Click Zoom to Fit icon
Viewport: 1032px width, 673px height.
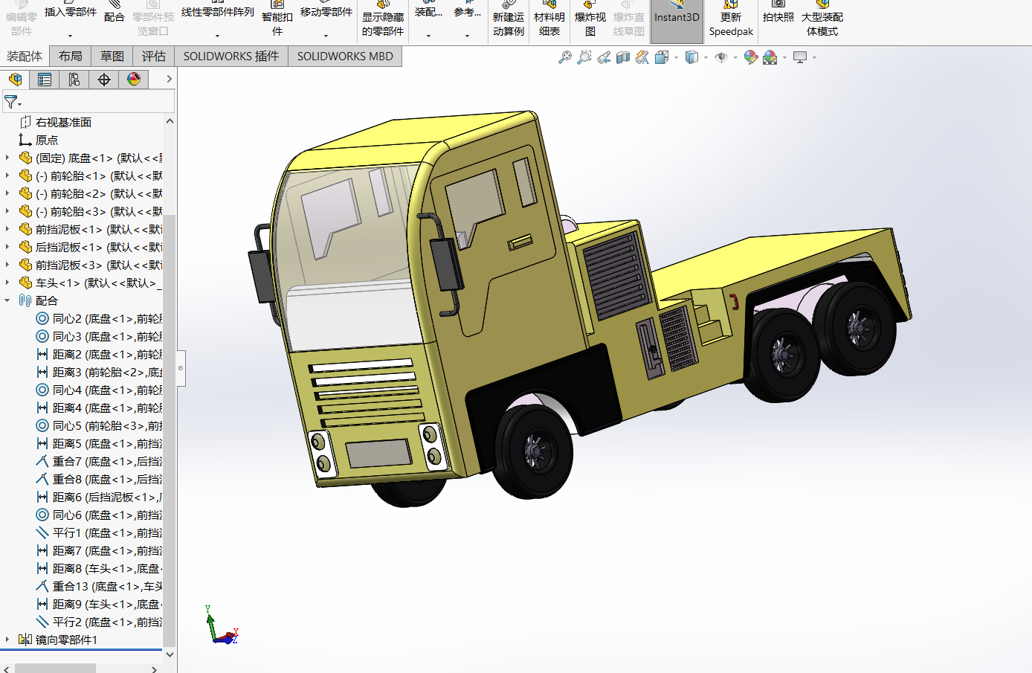click(x=565, y=57)
